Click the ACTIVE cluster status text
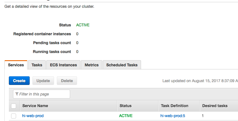Image resolution: width=238 pixels, height=121 pixels. tap(83, 25)
